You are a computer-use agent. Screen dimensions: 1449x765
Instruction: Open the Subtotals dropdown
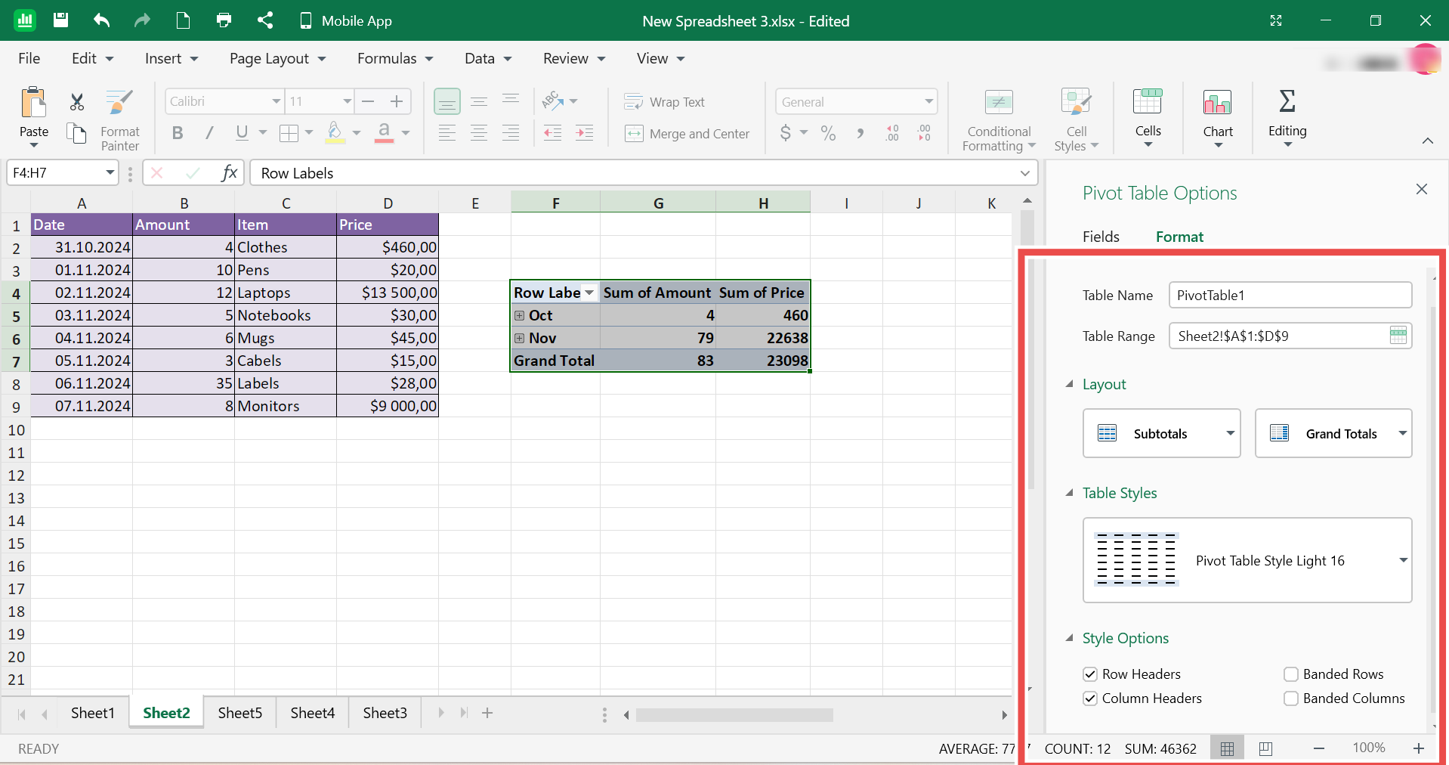pyautogui.click(x=1161, y=433)
